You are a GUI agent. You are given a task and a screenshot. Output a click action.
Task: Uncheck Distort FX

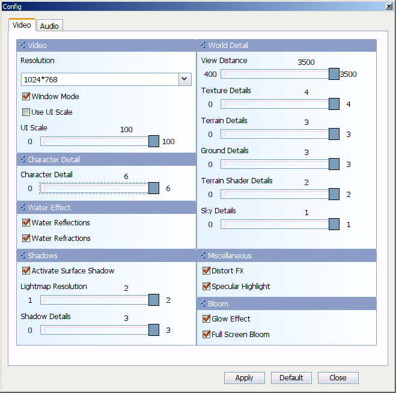click(206, 270)
